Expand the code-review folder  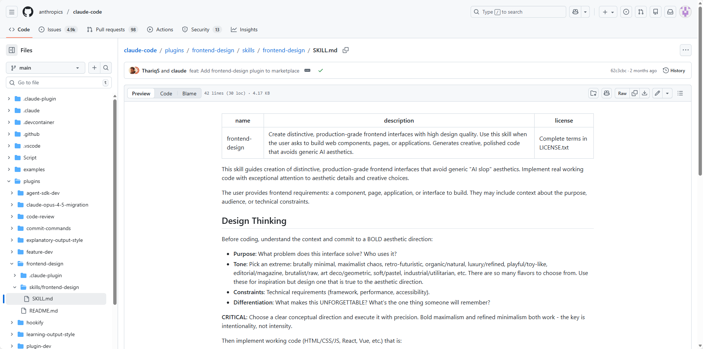[12, 216]
